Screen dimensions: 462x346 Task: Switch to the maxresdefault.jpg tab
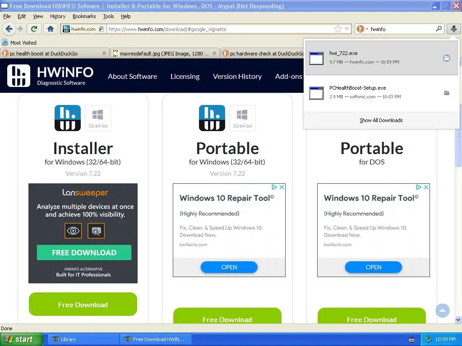pyautogui.click(x=165, y=54)
